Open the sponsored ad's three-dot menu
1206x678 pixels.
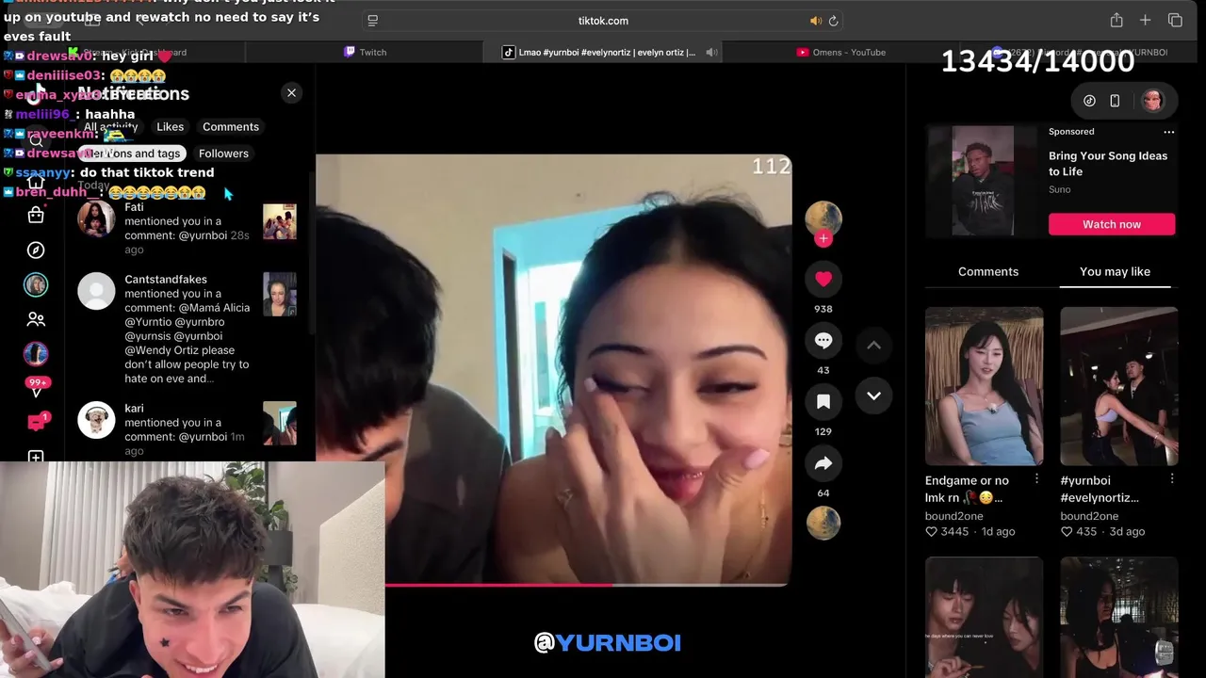(1168, 132)
